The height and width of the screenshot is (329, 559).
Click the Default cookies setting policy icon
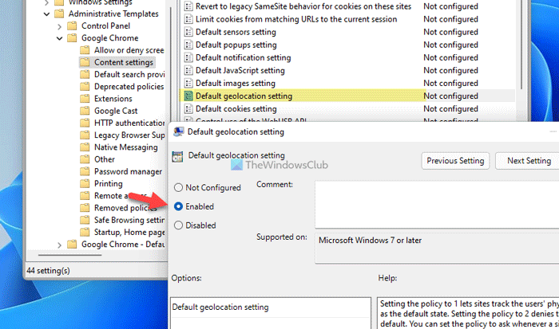pos(188,109)
